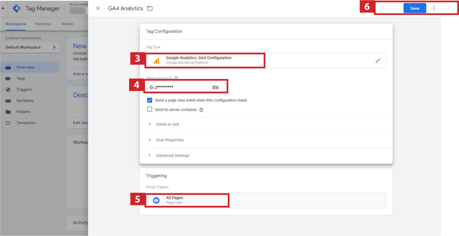Click the Templates tag-outline icon in sidebar

click(8, 123)
